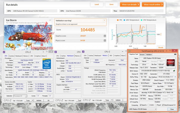
Task: Click the overall score value 104485
Action: 88,30
